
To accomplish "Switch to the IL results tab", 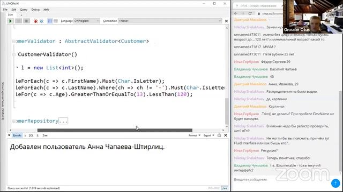I will (x=38, y=135).
